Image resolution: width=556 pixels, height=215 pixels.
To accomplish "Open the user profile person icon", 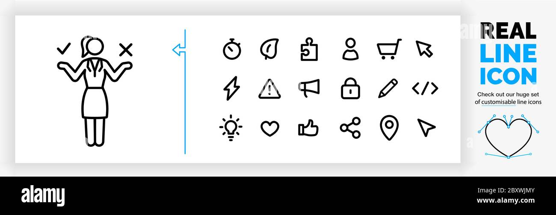I will 350,49.
